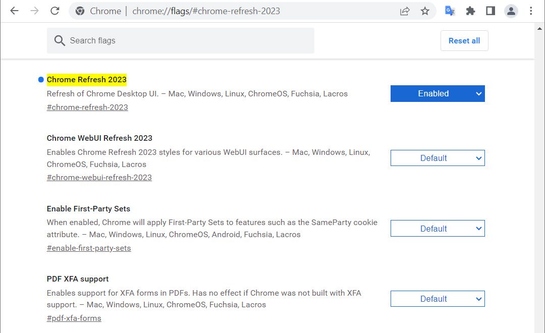This screenshot has height=333, width=545.
Task: Follow the #chrome-webui-refresh-2023 link
Action: click(x=99, y=178)
